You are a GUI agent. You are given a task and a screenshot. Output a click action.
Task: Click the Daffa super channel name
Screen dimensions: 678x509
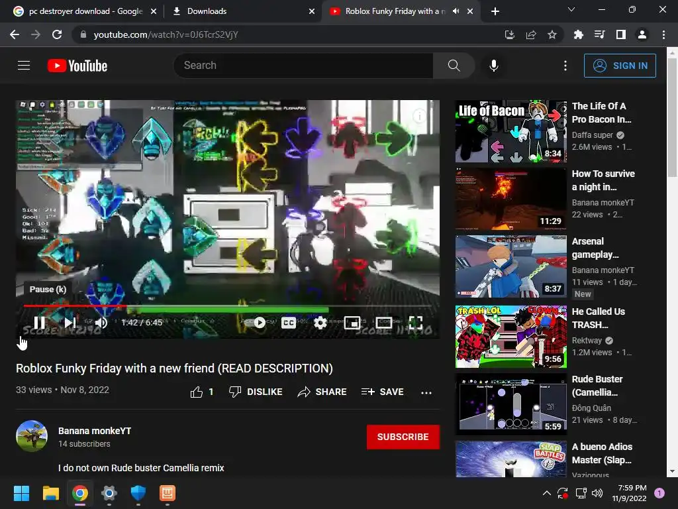pos(593,135)
